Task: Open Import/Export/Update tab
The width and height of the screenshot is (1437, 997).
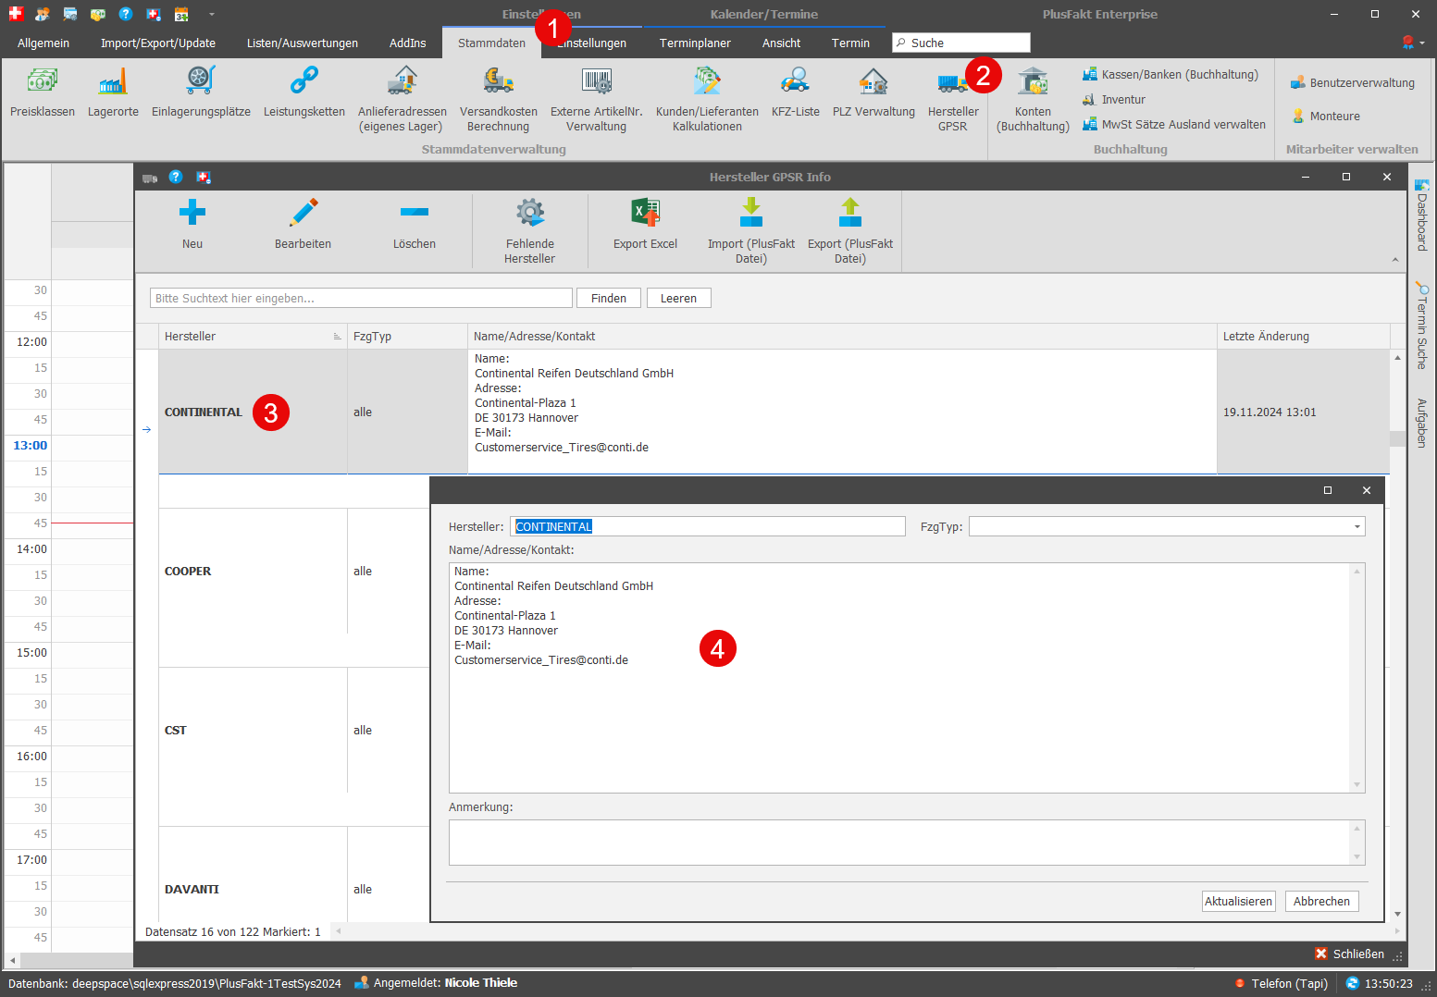Action: [158, 43]
